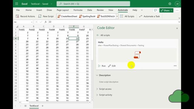Click the select-all corner triangle
Screen dimensions: 194x109
[x=17, y=26]
